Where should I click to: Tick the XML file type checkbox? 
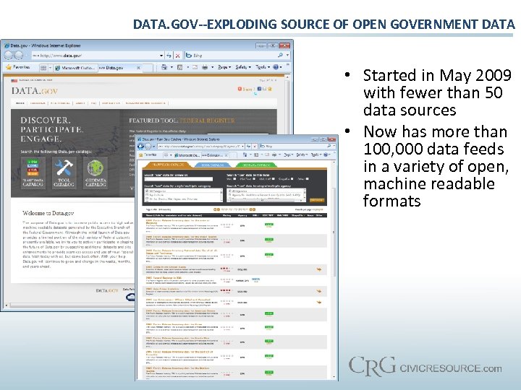tap(234, 179)
